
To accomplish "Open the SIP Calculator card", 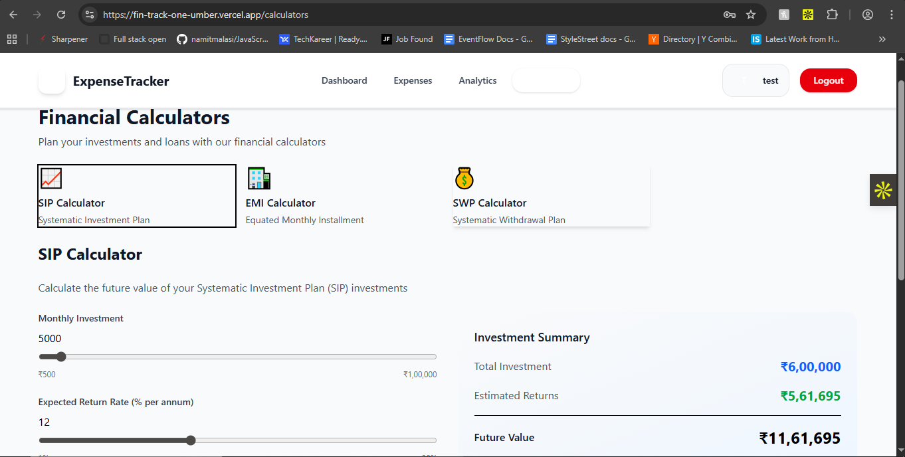I will click(137, 196).
